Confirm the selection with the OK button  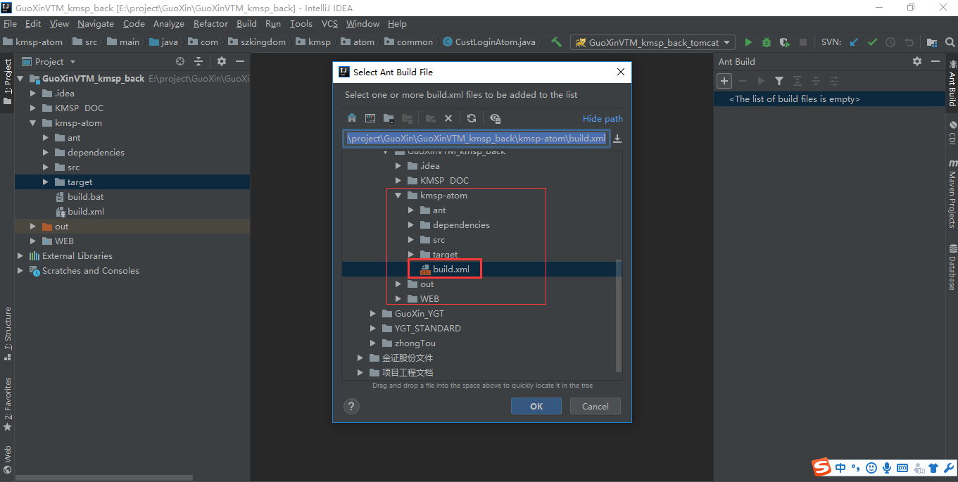(x=536, y=406)
